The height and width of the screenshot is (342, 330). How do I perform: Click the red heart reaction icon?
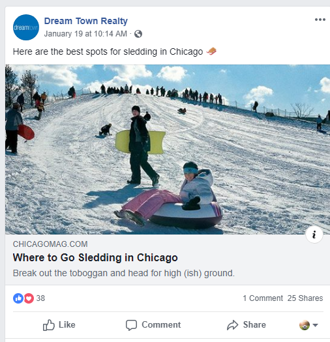coord(29,298)
